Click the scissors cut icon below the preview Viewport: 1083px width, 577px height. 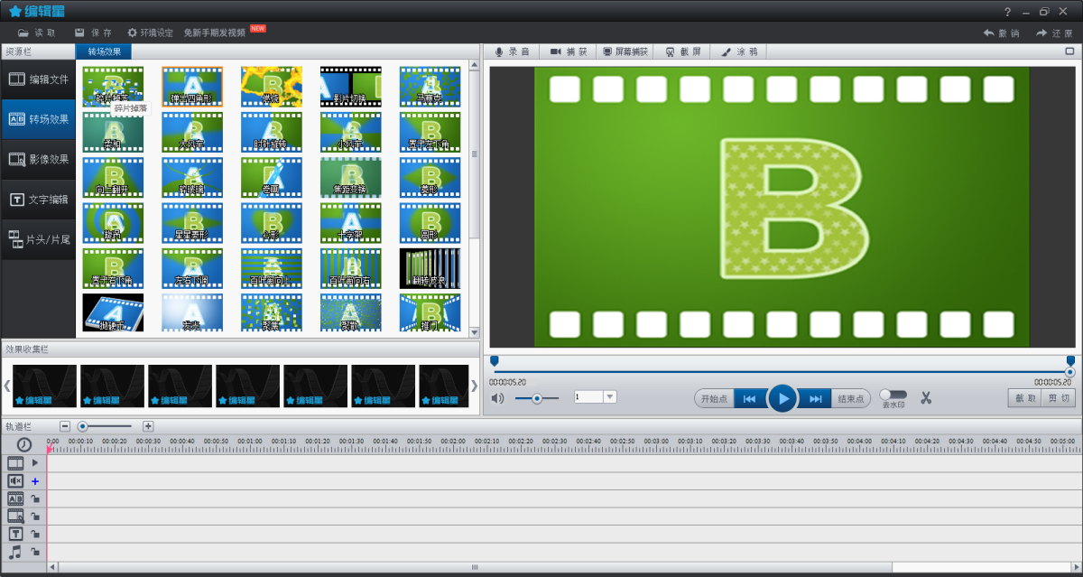pos(925,397)
